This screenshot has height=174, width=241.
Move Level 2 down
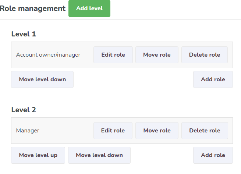point(99,155)
